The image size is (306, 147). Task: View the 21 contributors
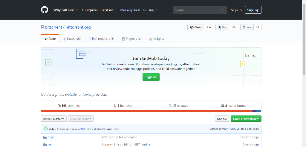tap(233, 106)
